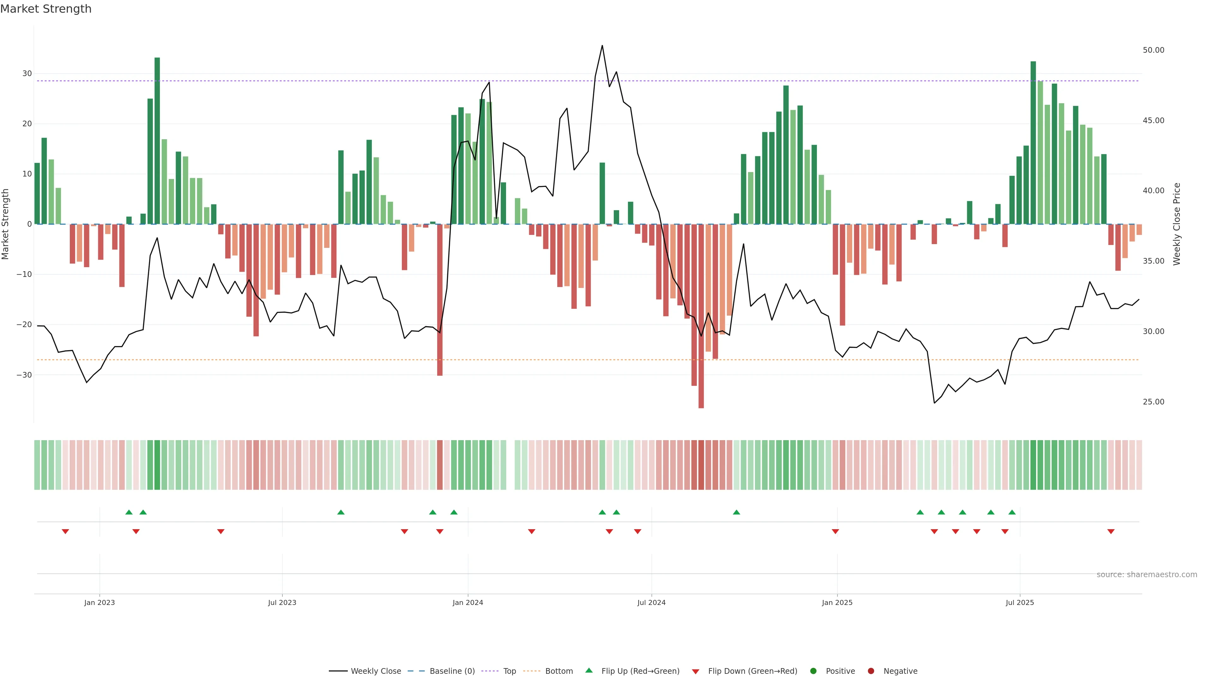1213x682 pixels.
Task: Click the Positive green circle legend icon
Action: coord(813,671)
